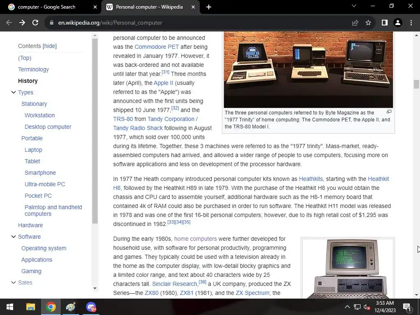
Task: Open the taskbar clock and date
Action: (385, 307)
